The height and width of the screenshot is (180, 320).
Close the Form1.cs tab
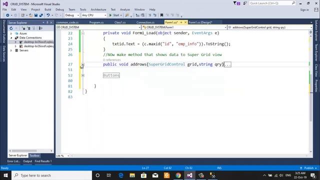185,22
